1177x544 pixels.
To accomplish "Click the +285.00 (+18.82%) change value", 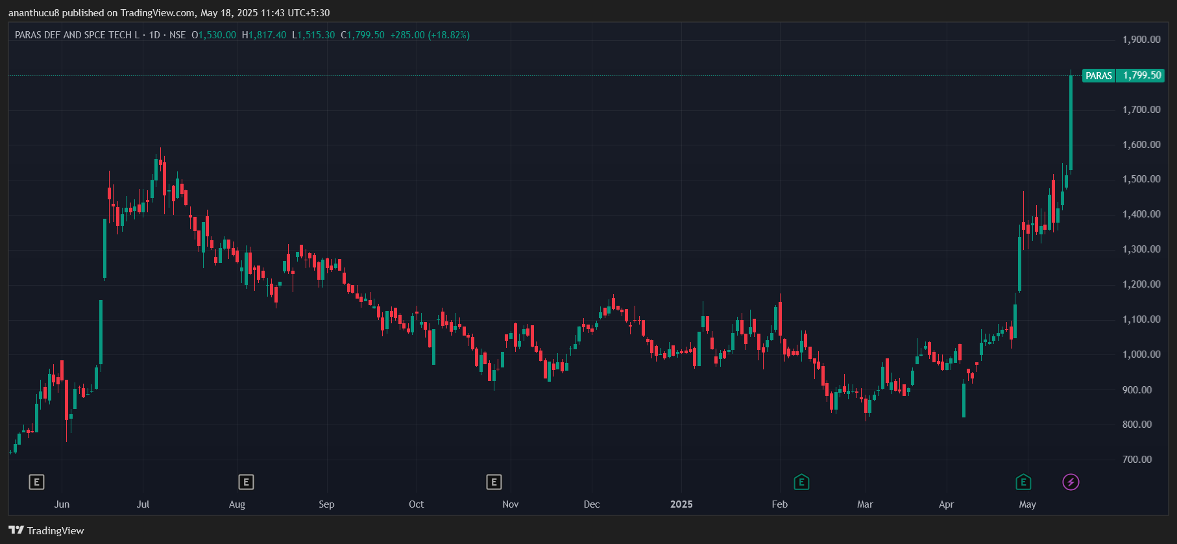I will pos(430,35).
